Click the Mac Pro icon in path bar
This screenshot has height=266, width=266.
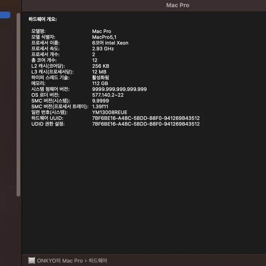click(32, 260)
